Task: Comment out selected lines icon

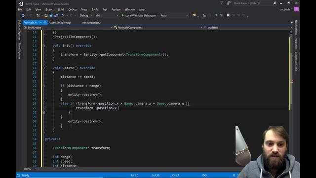Action: pos(216,15)
